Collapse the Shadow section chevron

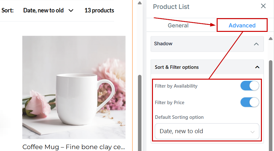pos(256,44)
